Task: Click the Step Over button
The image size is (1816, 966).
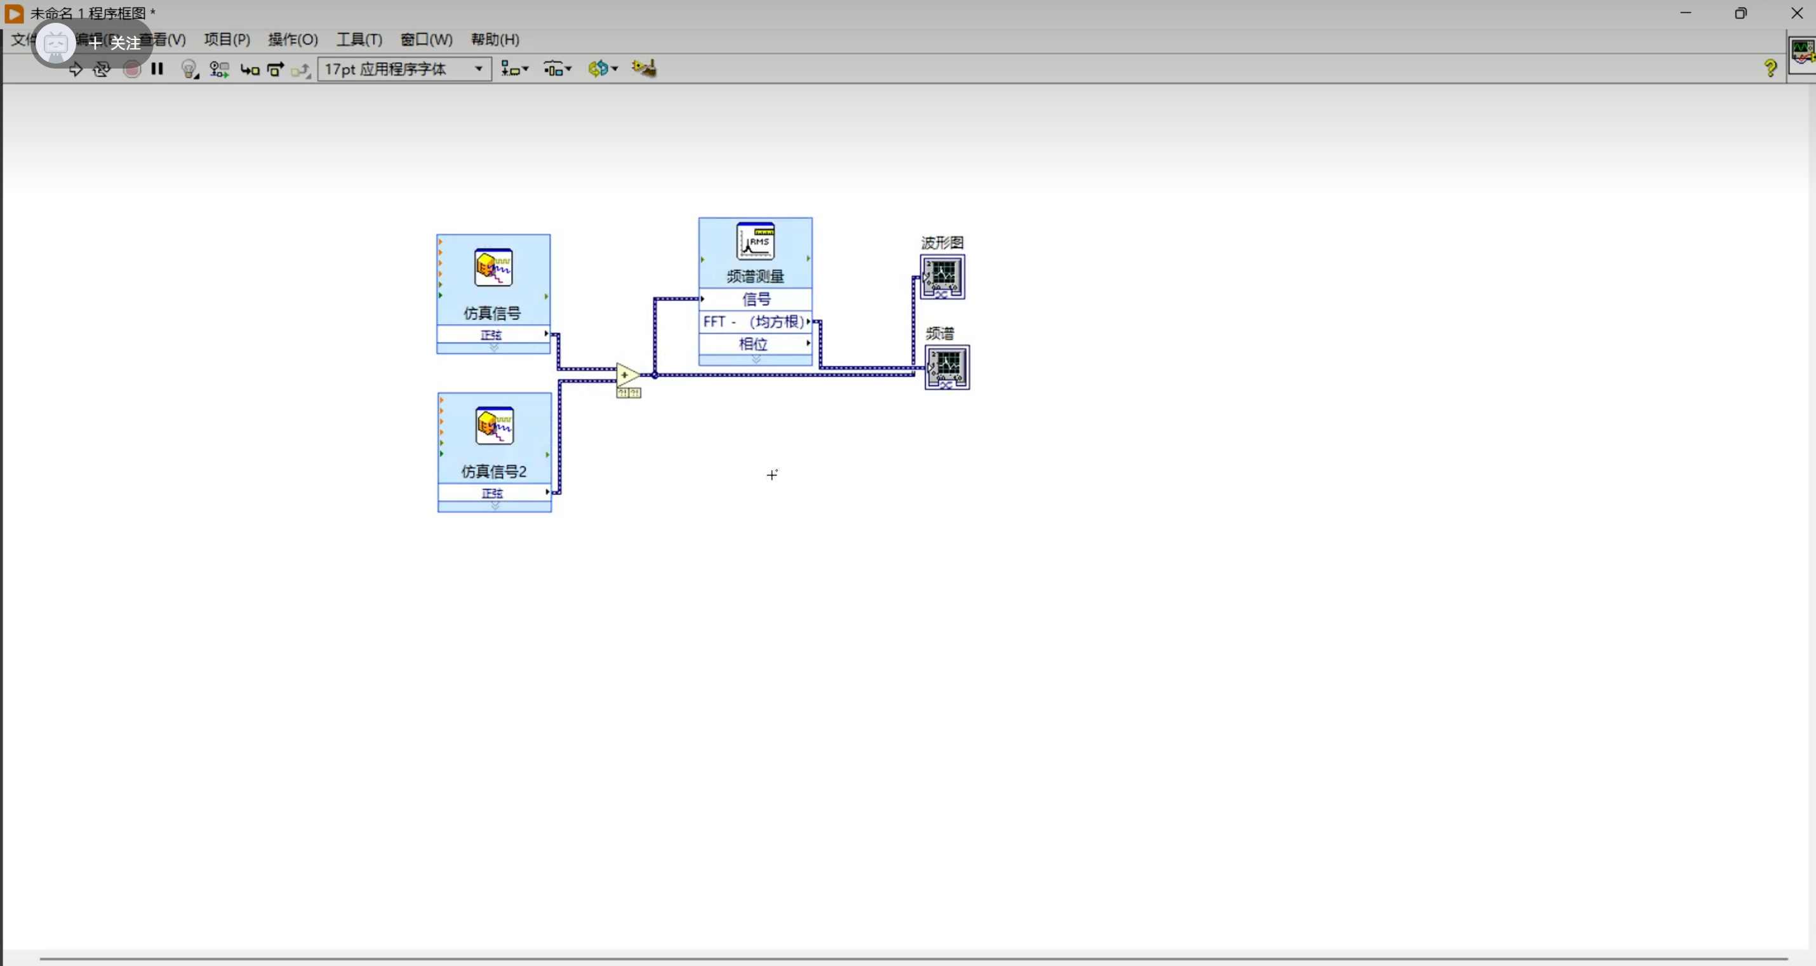Action: [x=276, y=69]
